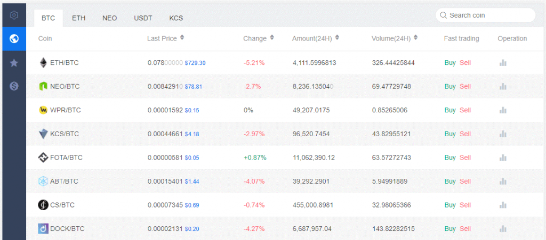Switch to the ETH market tab
This screenshot has width=546, height=240.
coord(79,19)
